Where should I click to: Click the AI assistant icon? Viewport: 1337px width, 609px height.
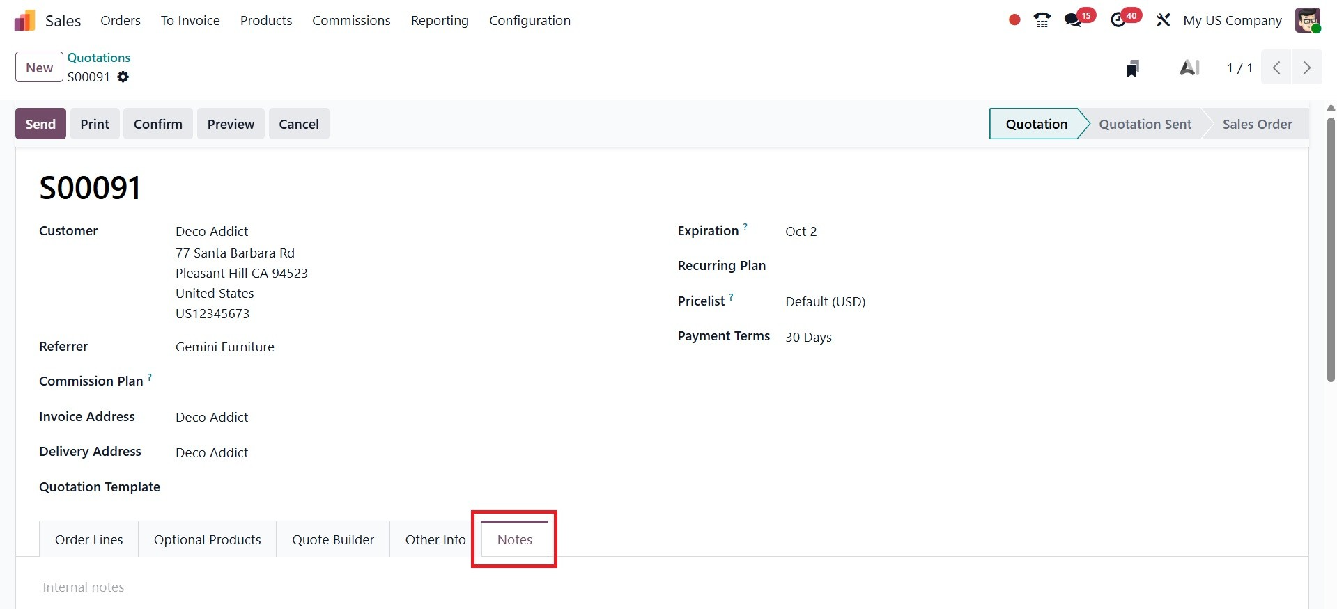[x=1189, y=68]
